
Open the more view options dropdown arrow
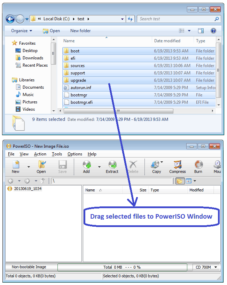[189, 31]
